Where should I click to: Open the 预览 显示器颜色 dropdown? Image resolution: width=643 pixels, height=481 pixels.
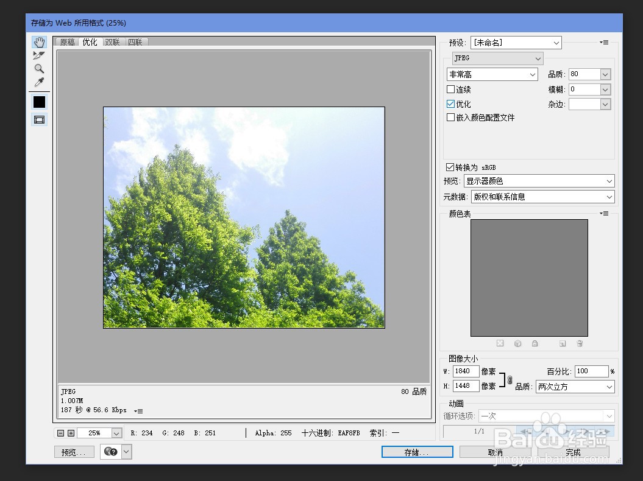pyautogui.click(x=539, y=181)
